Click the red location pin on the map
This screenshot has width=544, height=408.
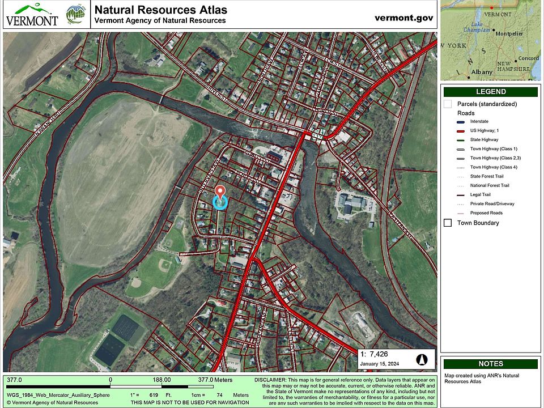(x=220, y=192)
